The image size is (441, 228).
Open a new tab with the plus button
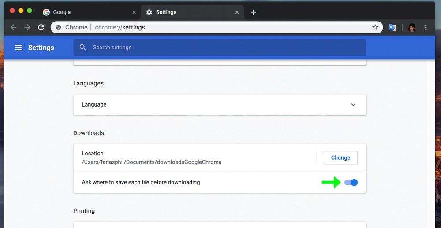(253, 12)
